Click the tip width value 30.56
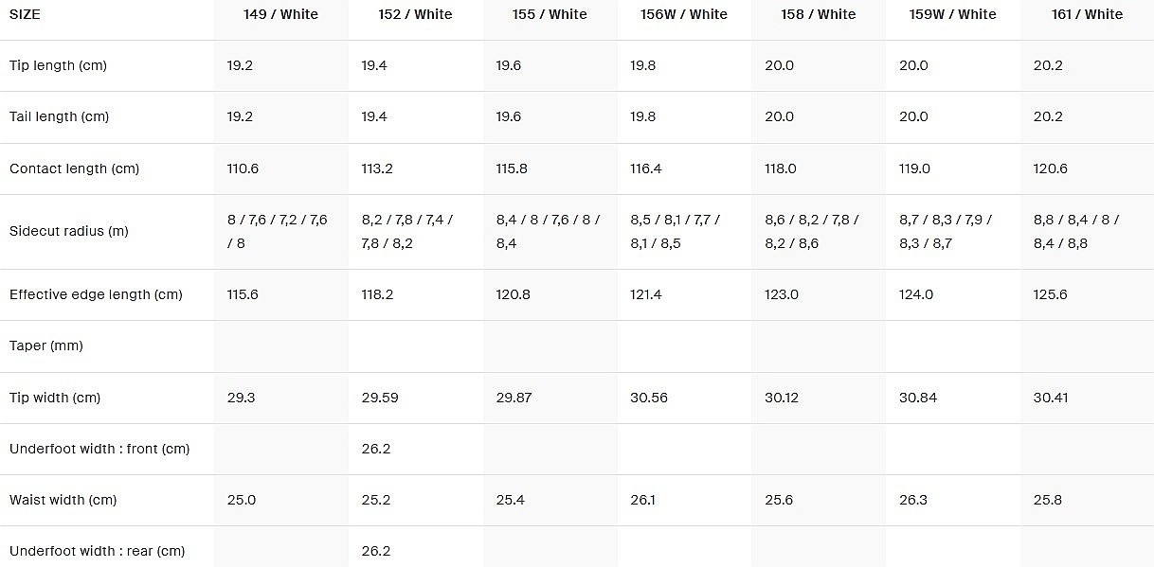Image resolution: width=1154 pixels, height=567 pixels. coord(649,398)
